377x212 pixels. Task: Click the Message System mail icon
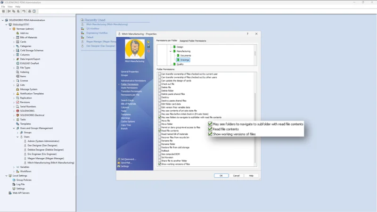[x=17, y=90]
